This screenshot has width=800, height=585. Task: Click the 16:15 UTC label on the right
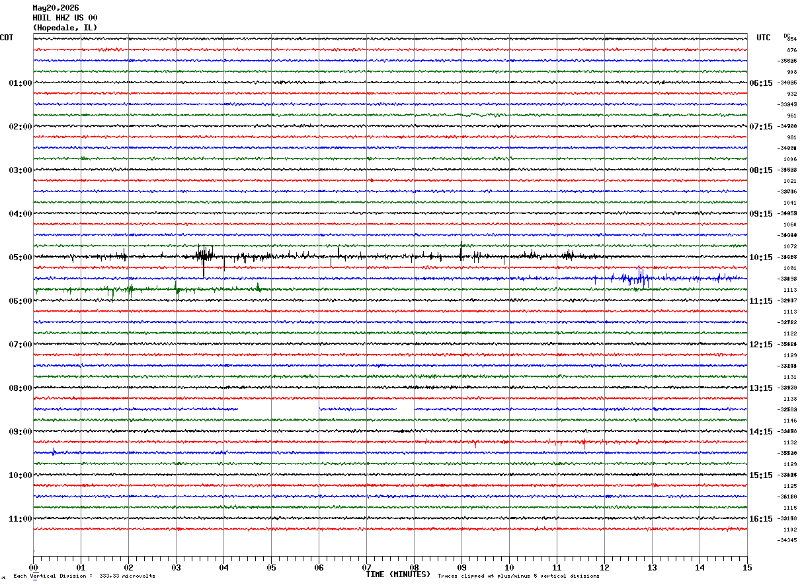click(760, 519)
